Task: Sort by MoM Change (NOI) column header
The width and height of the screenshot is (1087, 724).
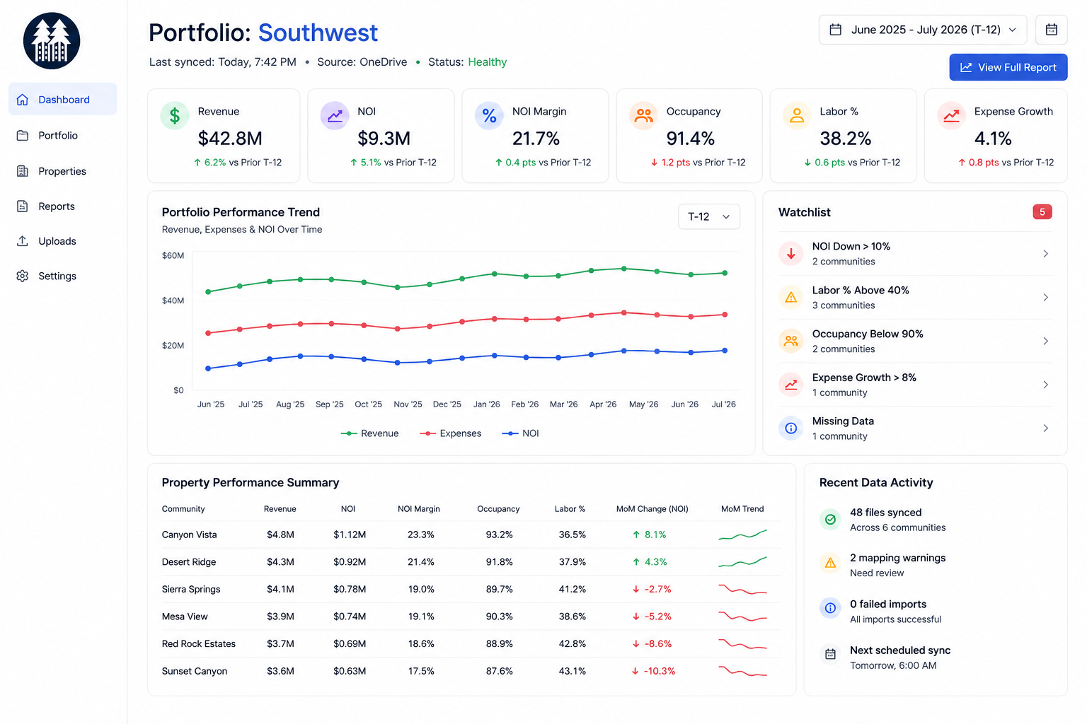Action: (x=652, y=509)
